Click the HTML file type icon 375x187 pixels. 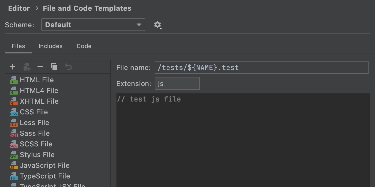point(13,80)
